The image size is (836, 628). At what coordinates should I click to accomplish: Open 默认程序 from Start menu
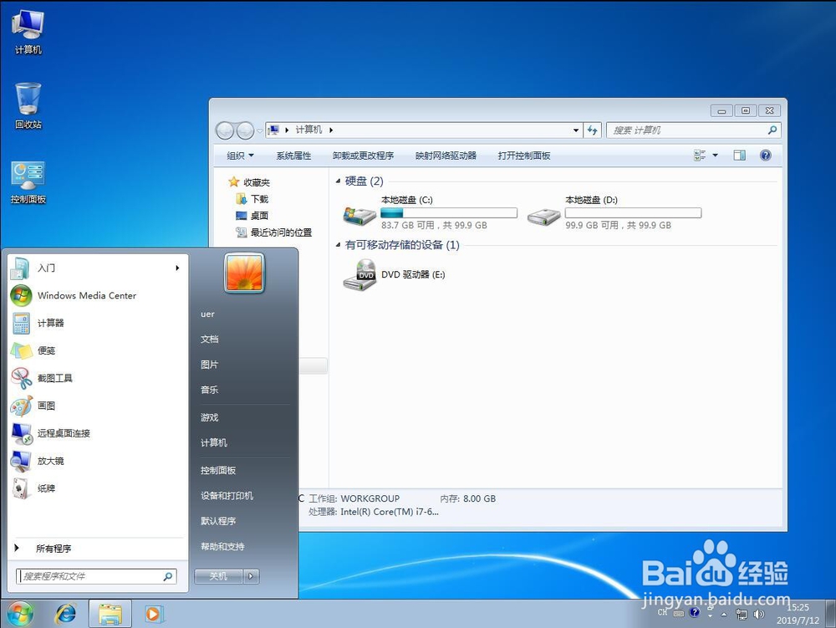point(218,521)
